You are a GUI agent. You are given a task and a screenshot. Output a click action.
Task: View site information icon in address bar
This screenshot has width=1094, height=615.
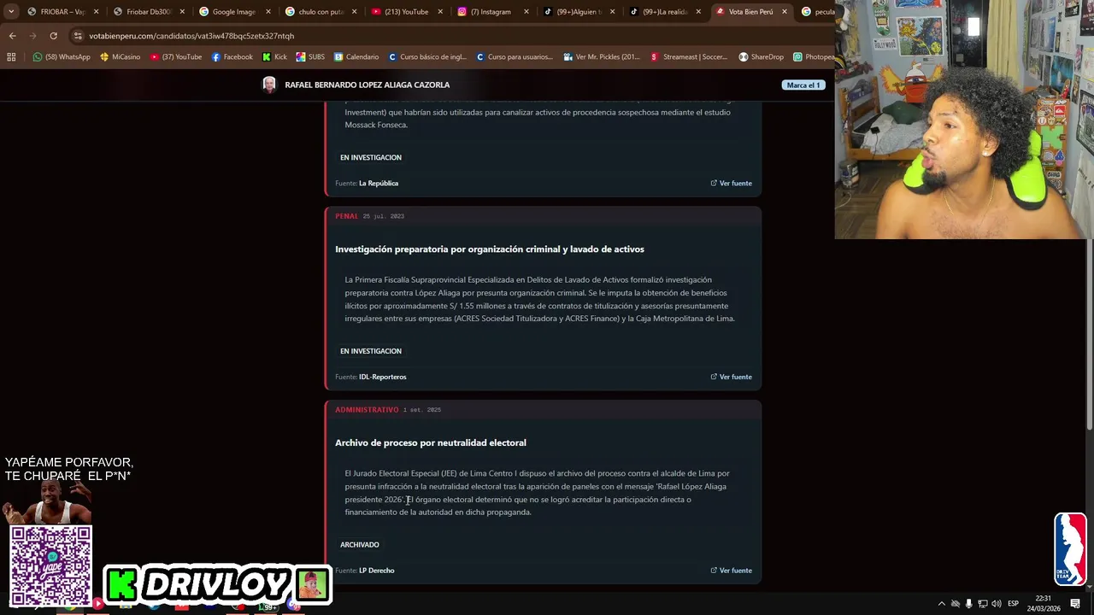tap(79, 36)
